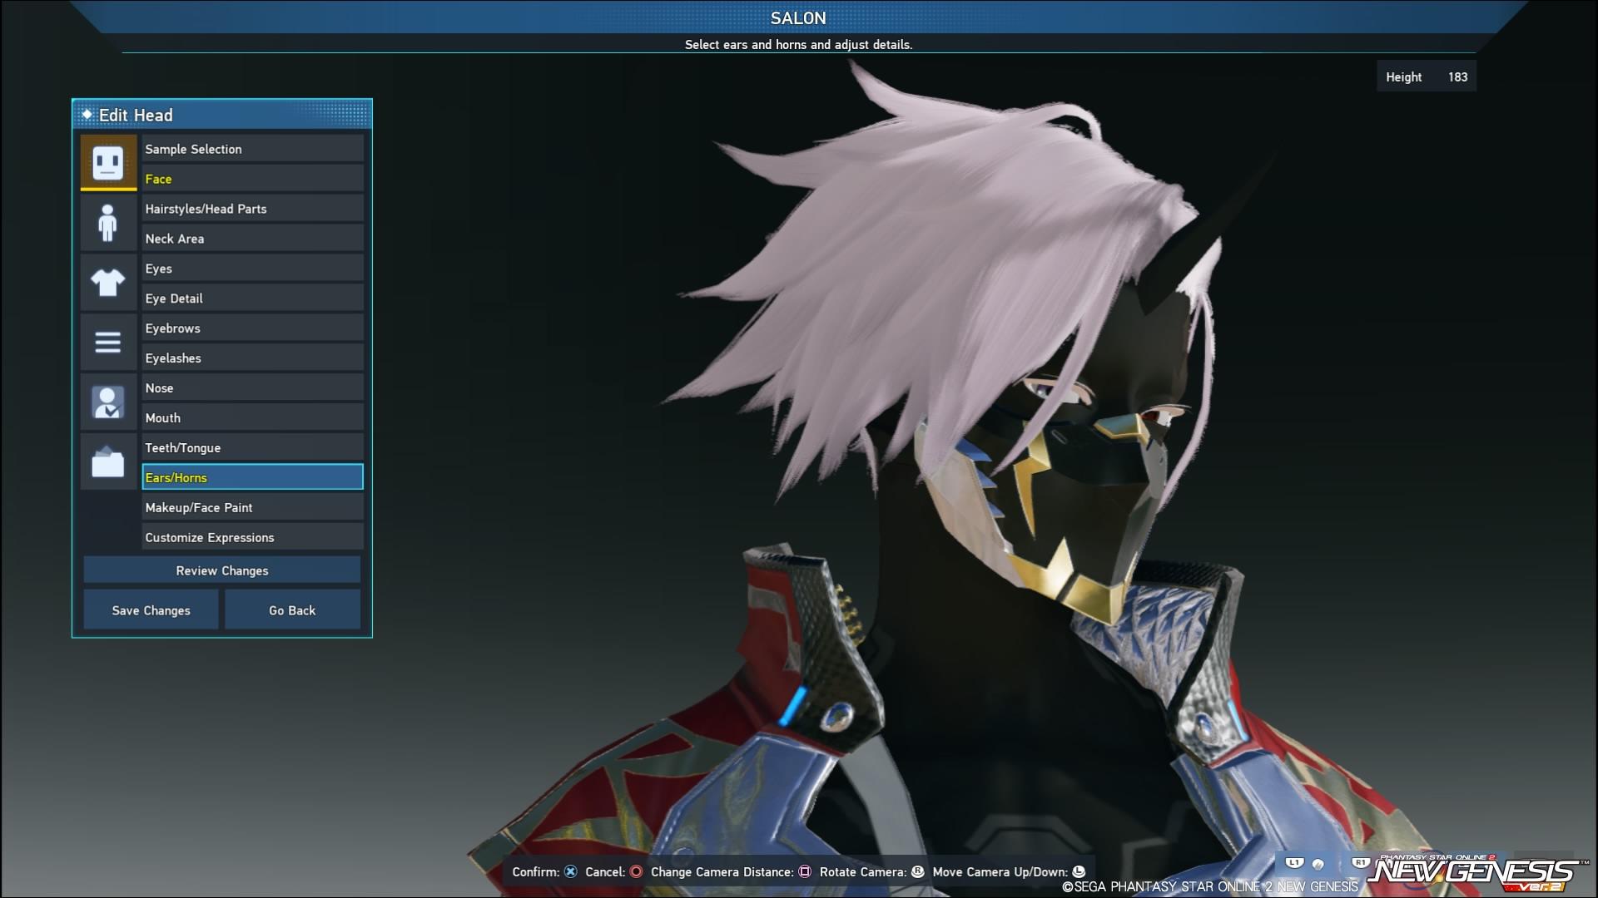This screenshot has height=898, width=1598.
Task: Click the Cancel circle button icon
Action: point(636,871)
